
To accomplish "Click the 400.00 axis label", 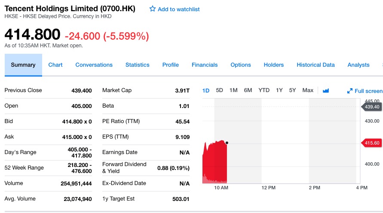I will pyautogui.click(x=372, y=164).
